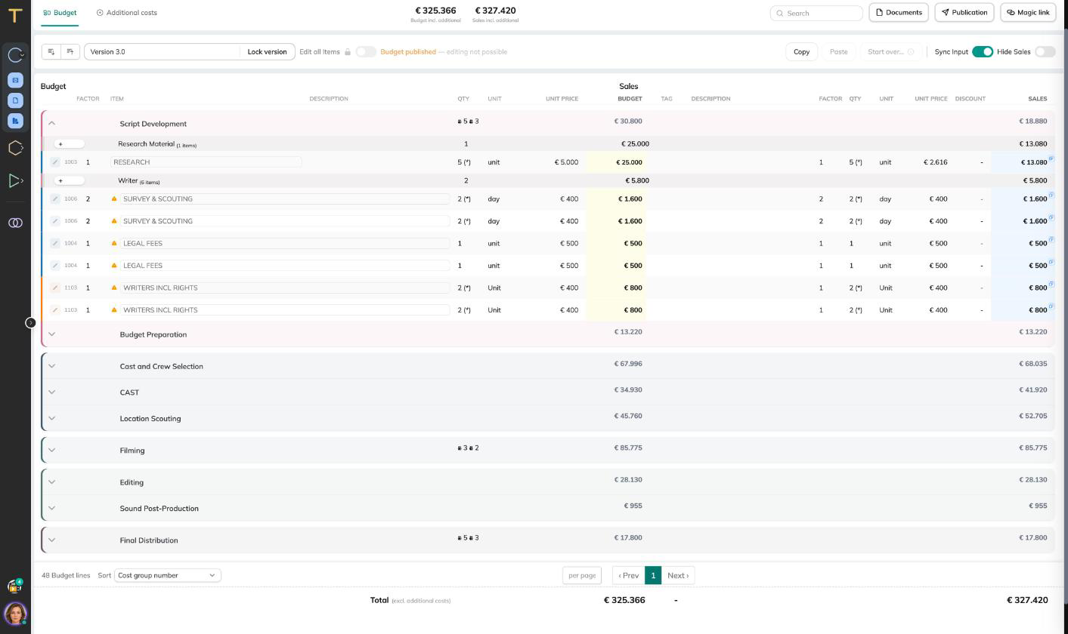Open the Sort by Cost group number dropdown

pyautogui.click(x=167, y=575)
